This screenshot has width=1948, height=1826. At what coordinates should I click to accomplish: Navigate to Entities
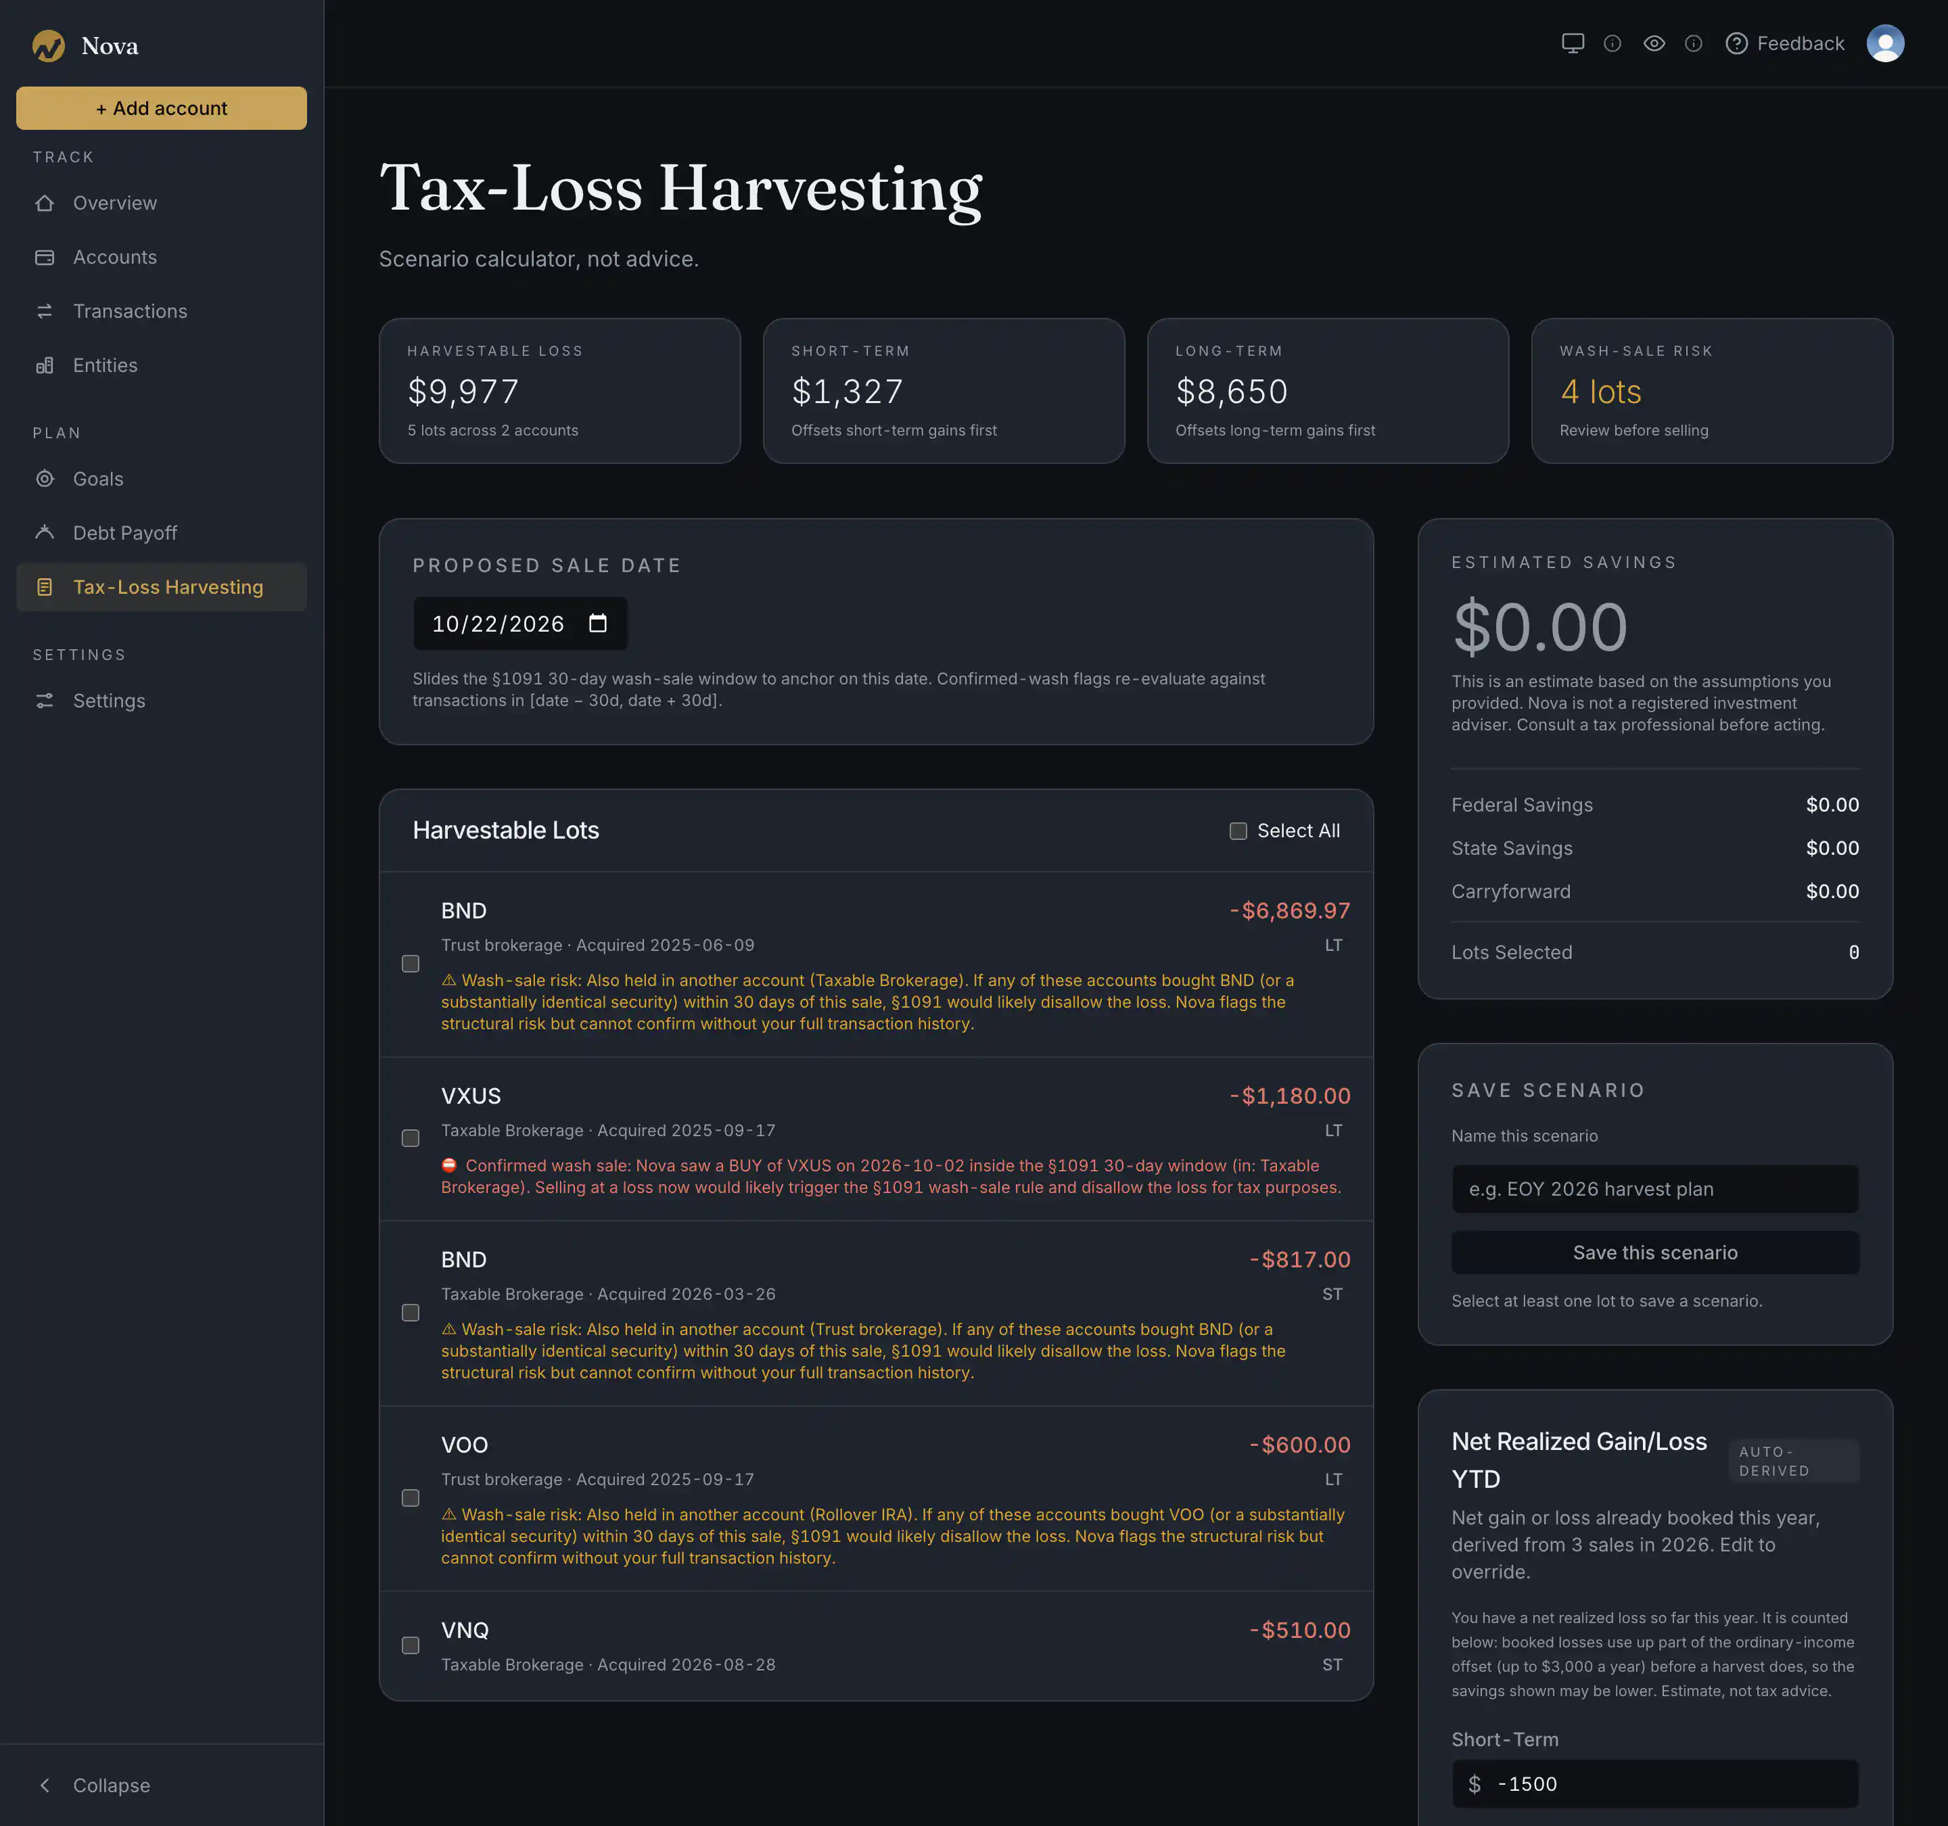click(162, 365)
